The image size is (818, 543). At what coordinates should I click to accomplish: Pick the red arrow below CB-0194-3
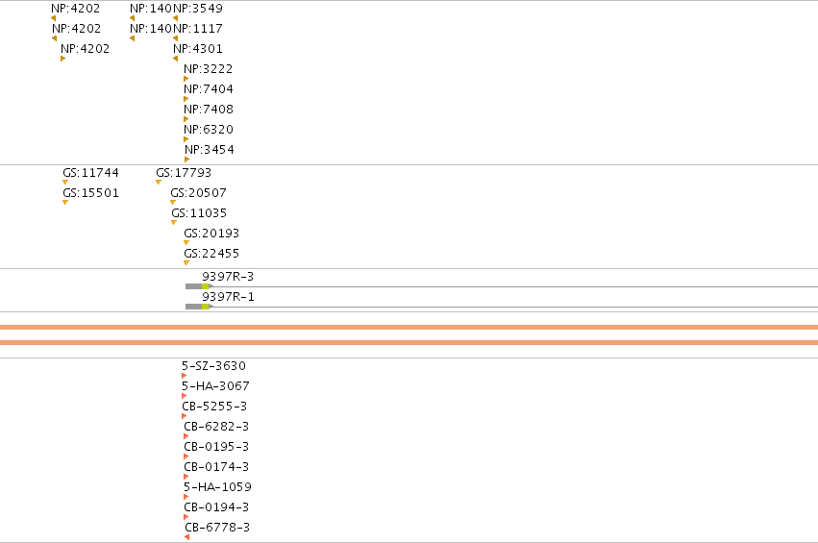(x=186, y=517)
